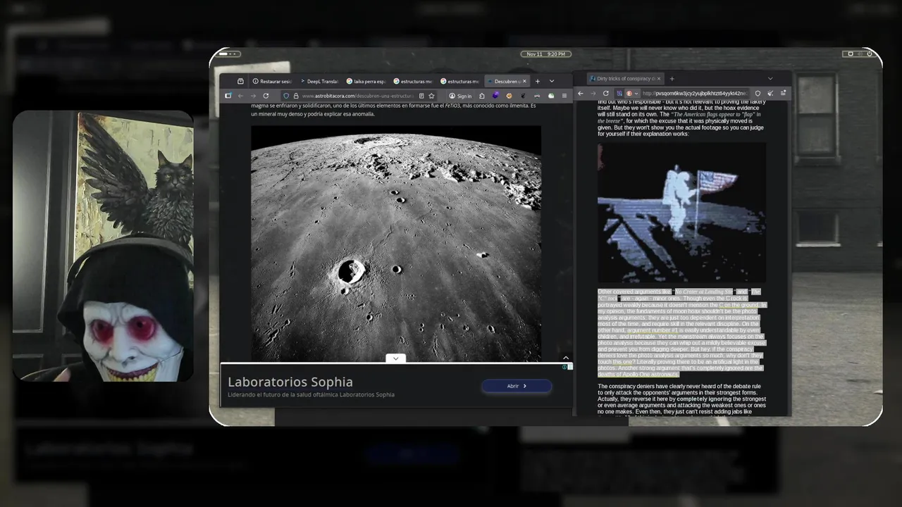Open the Activities pill in the top bar
This screenshot has height=507, width=902.
[x=228, y=54]
